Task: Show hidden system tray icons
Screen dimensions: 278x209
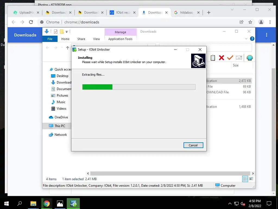Action: (230, 204)
